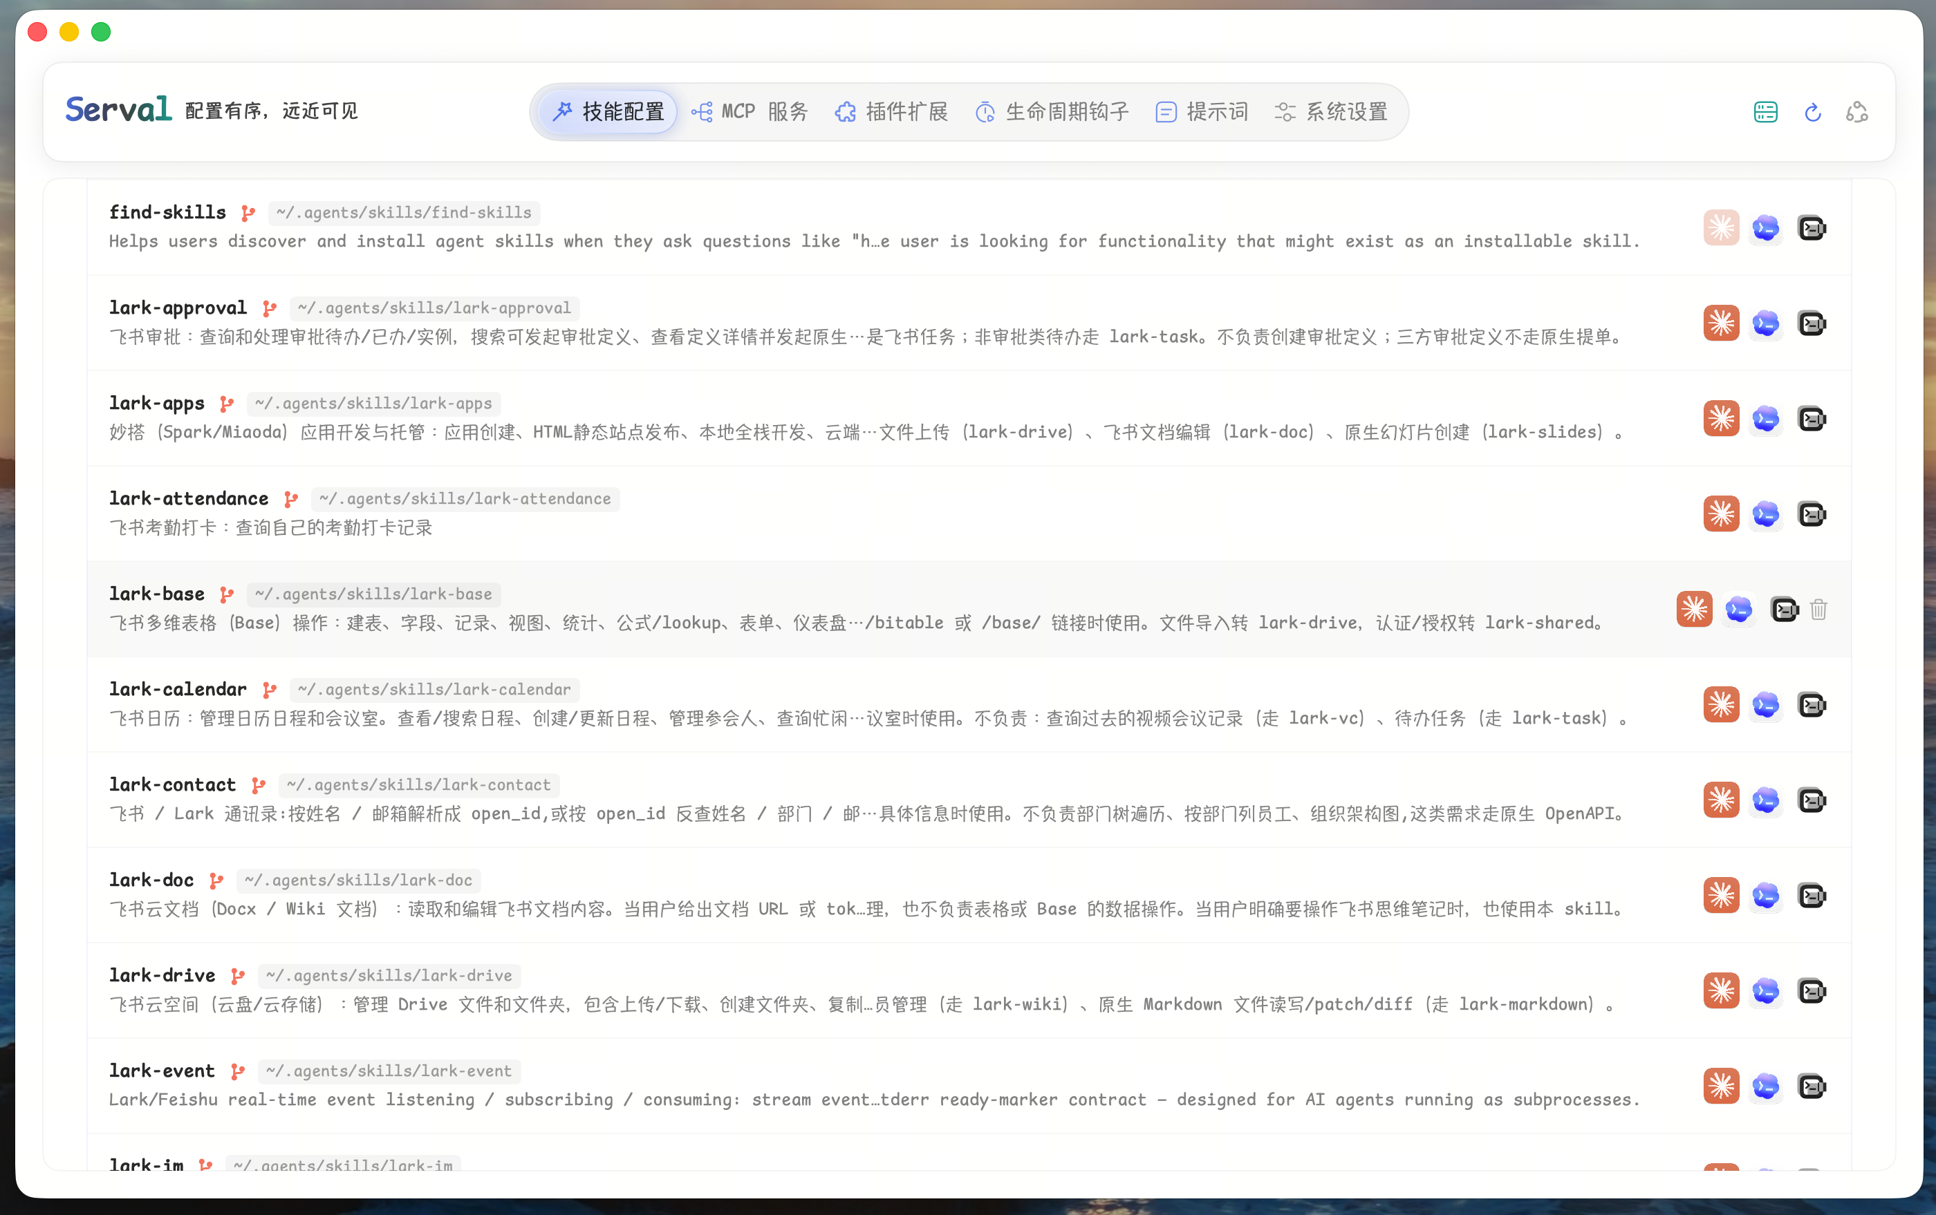
Task: Click the orange Claude icon for lark-base
Action: tap(1695, 609)
